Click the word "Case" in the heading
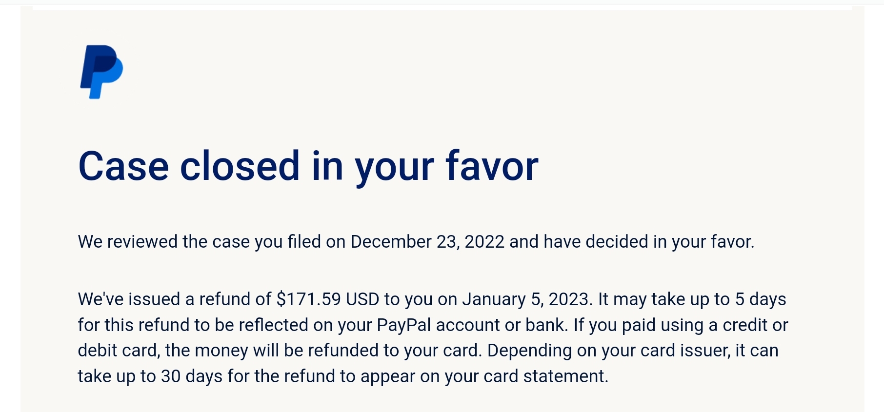This screenshot has height=412, width=884. click(x=123, y=167)
